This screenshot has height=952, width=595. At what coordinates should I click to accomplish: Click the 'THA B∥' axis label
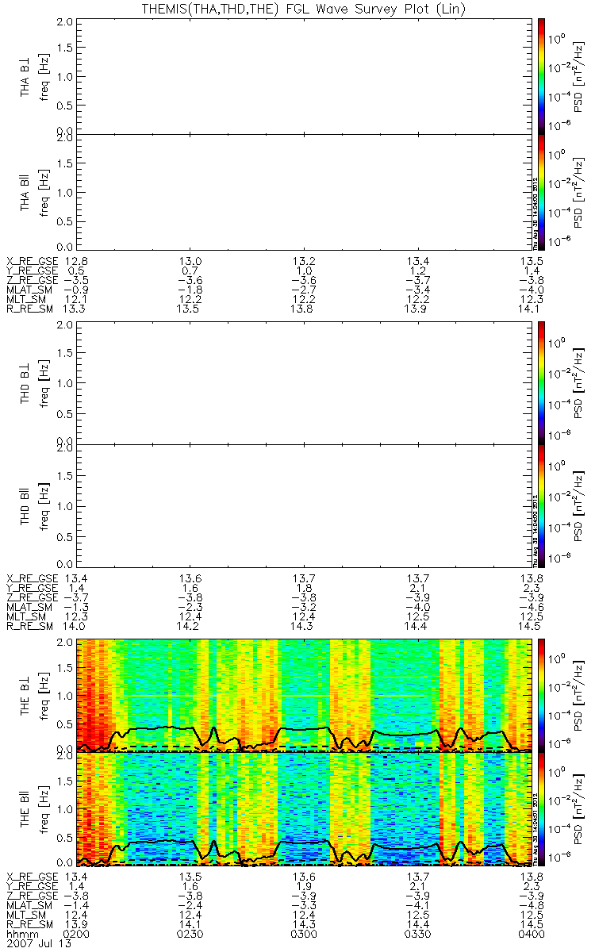coord(26,192)
